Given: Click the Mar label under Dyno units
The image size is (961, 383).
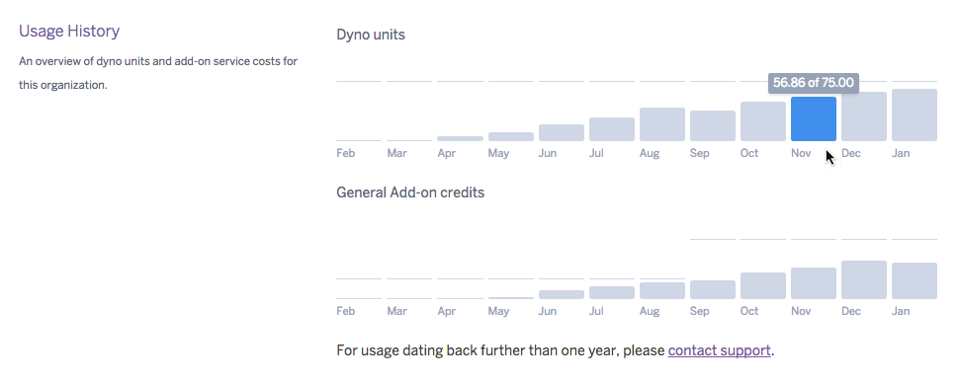Looking at the screenshot, I should click(396, 153).
